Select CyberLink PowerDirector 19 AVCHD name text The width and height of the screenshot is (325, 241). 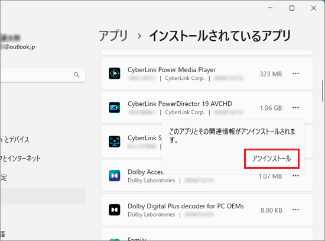[180, 104]
